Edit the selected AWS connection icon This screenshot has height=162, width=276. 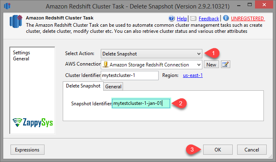(x=225, y=65)
